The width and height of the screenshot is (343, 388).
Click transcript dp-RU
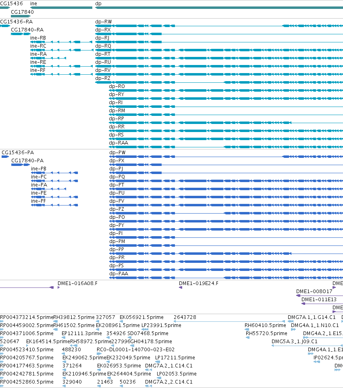(103, 62)
